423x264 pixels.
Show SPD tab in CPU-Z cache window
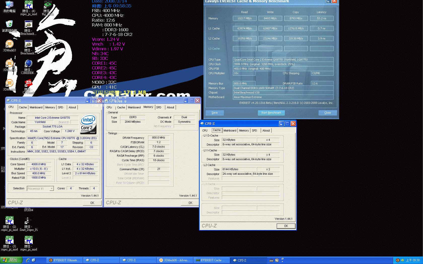point(255,130)
